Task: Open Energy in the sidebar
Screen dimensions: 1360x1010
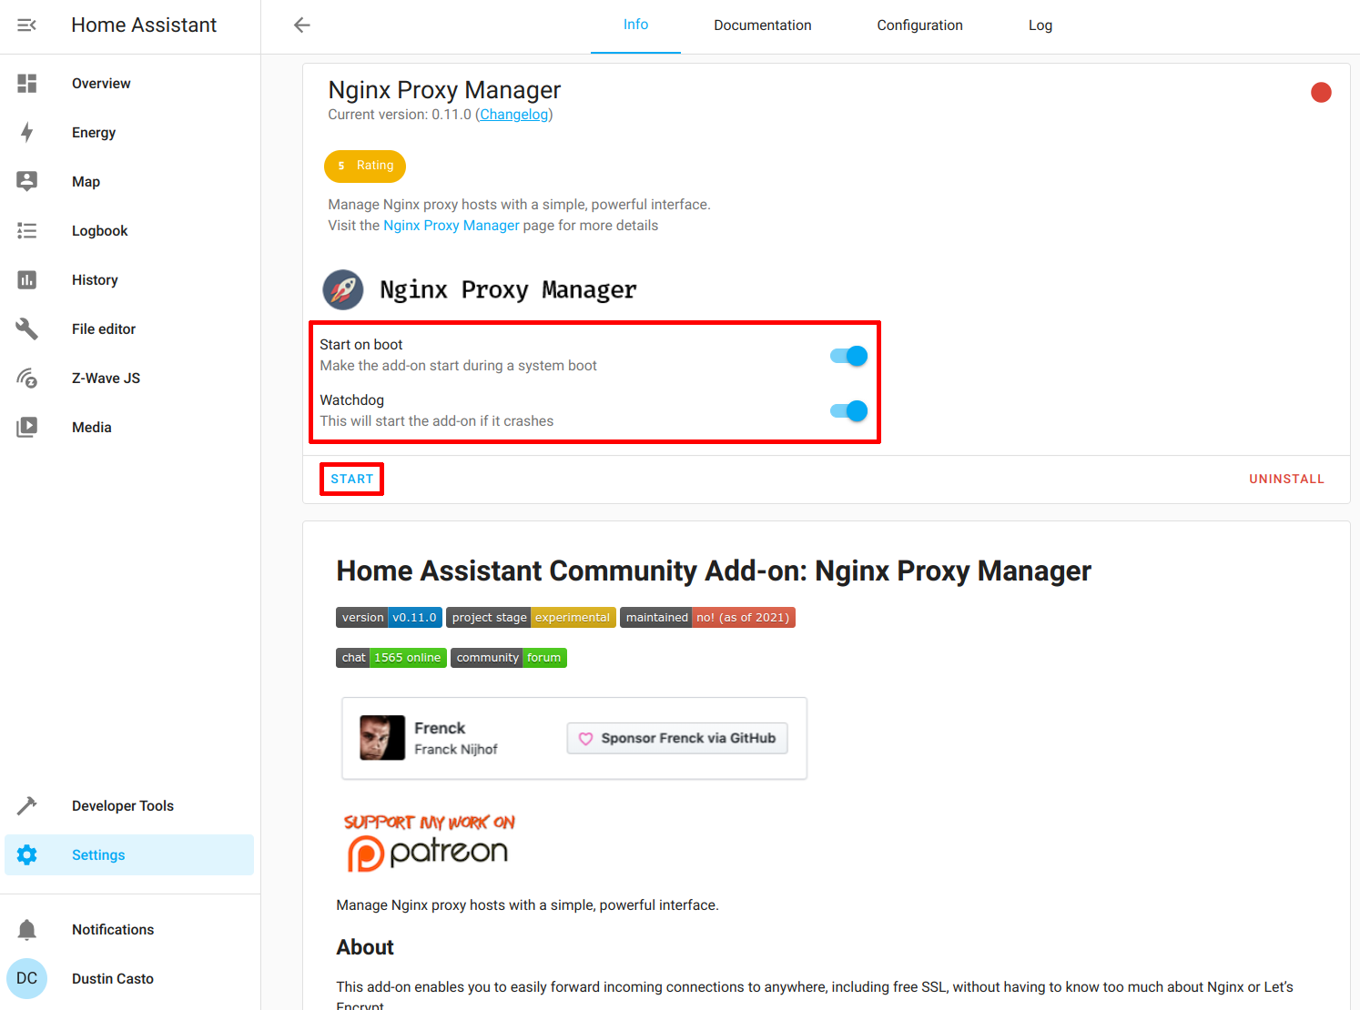Action: (x=129, y=133)
